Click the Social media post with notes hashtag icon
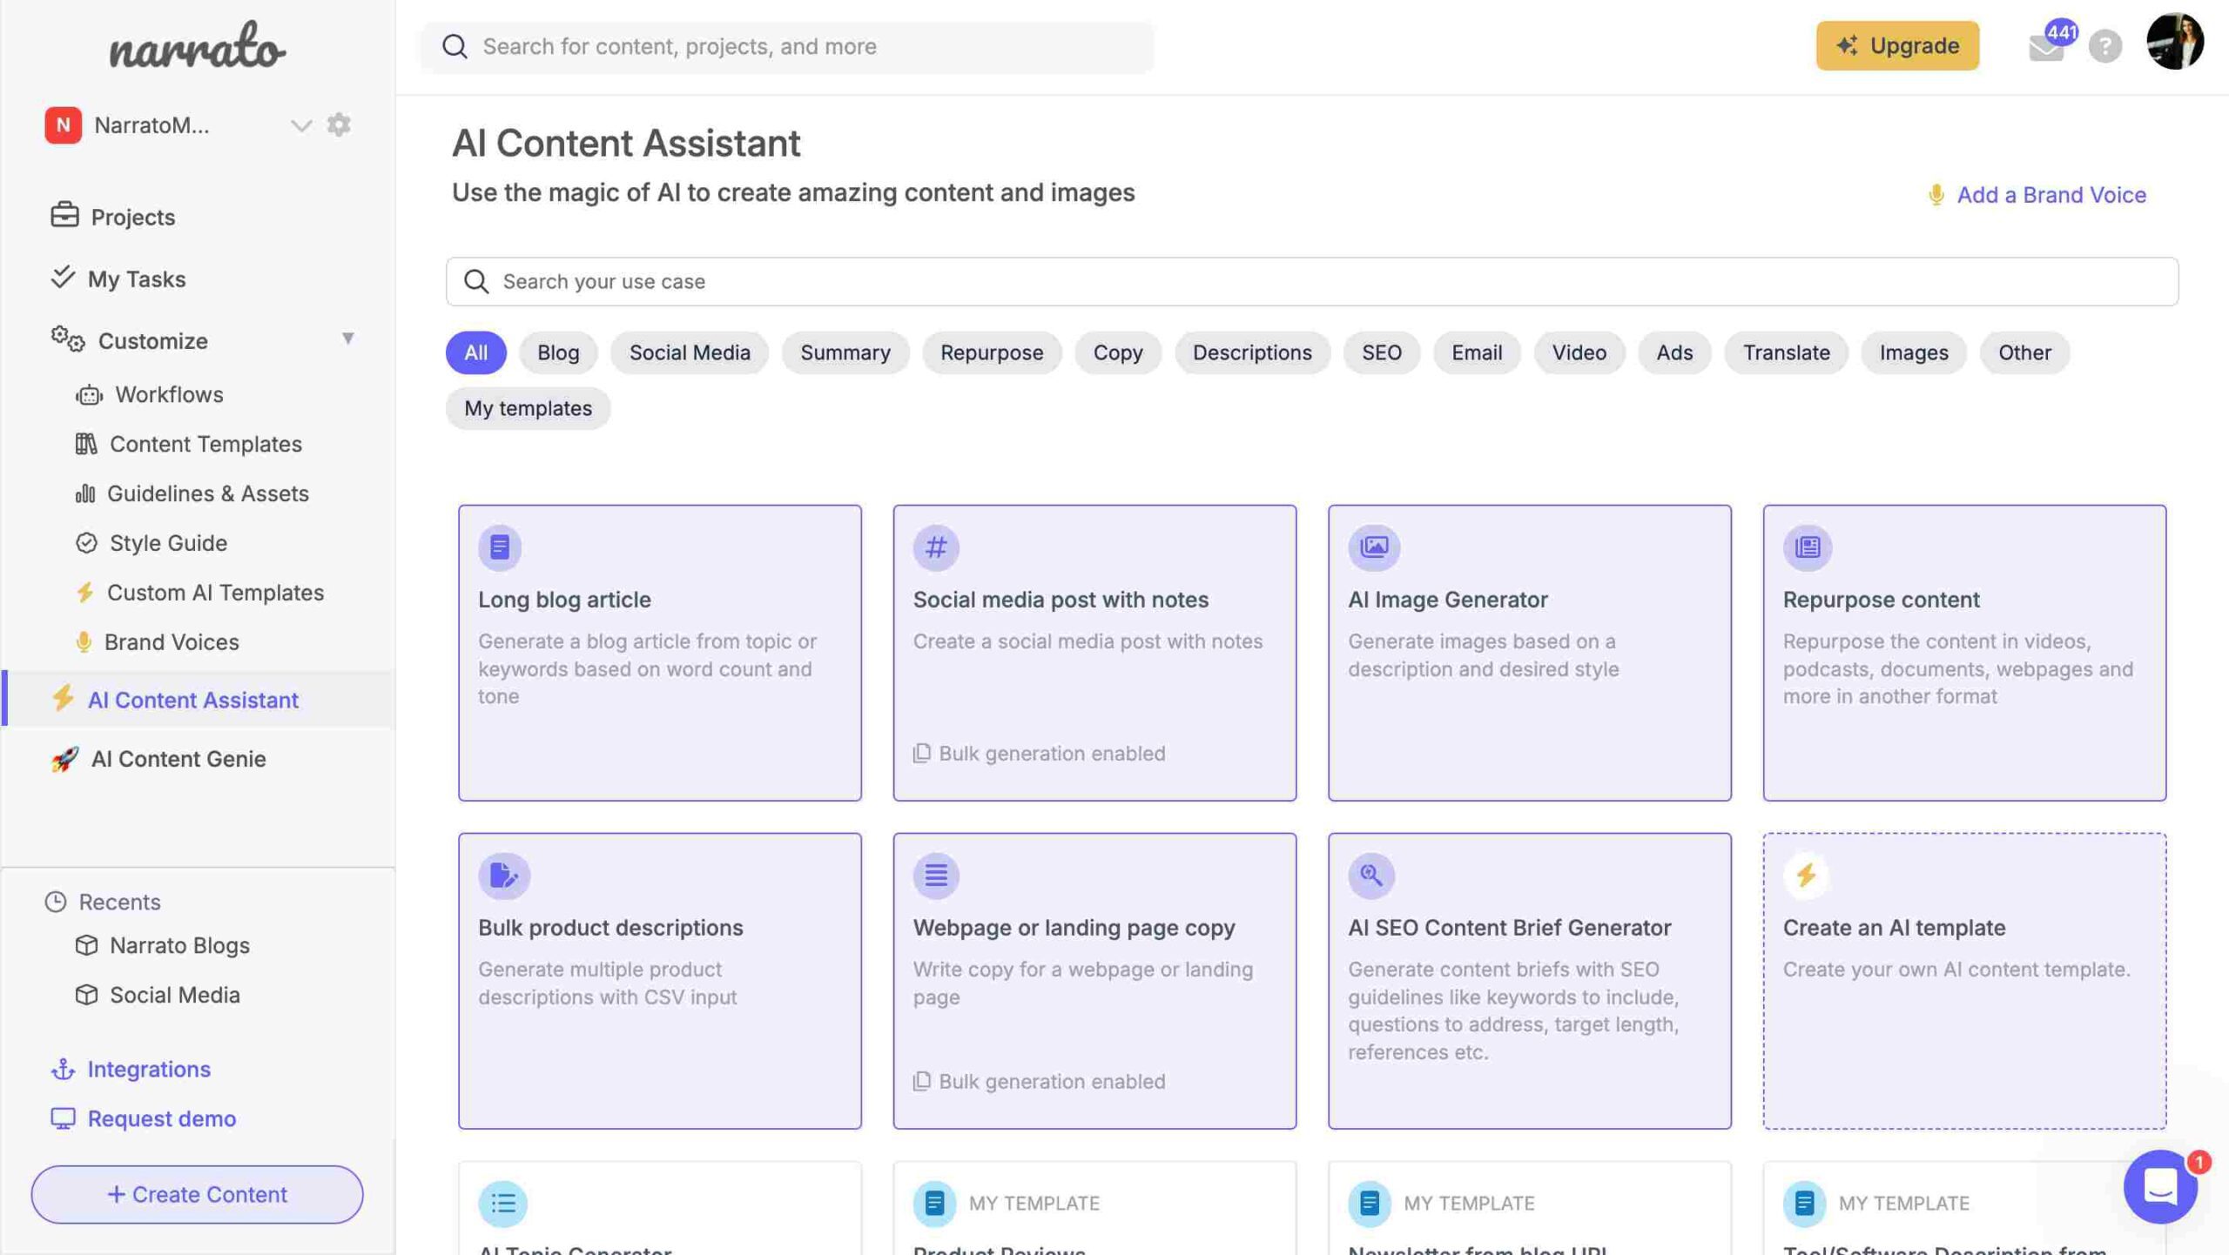2229x1255 pixels. pos(935,548)
